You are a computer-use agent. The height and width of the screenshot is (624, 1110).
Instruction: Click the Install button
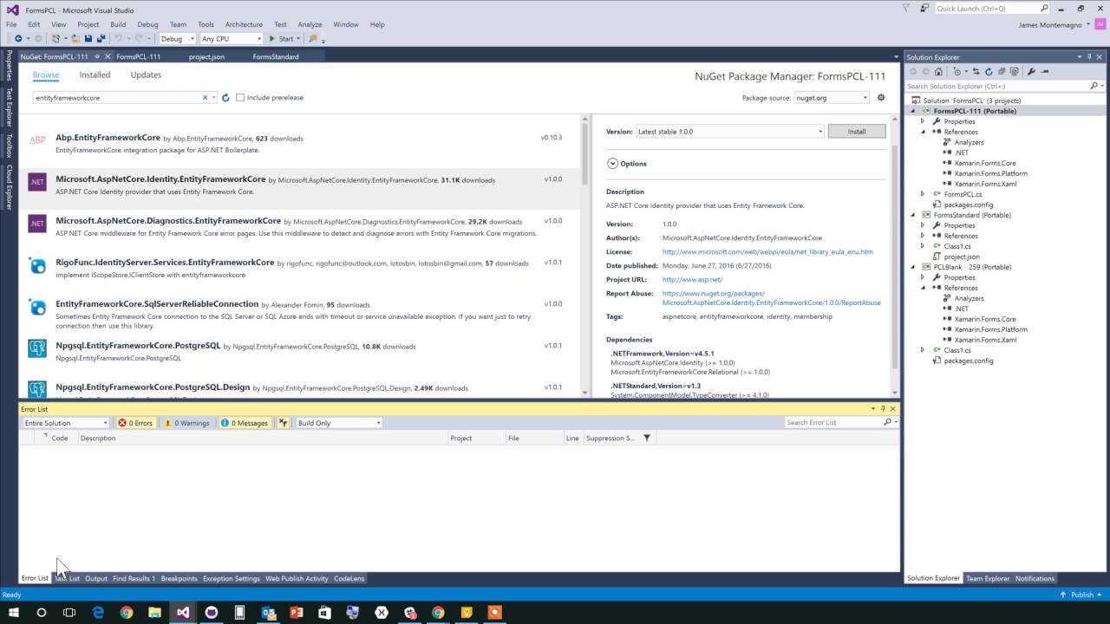(857, 132)
